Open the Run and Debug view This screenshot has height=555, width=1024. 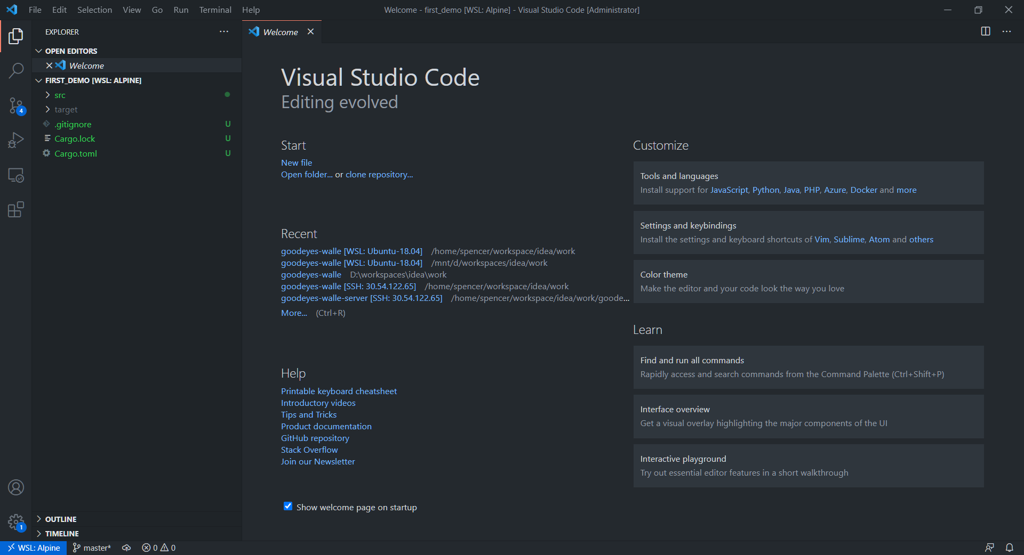coord(16,140)
